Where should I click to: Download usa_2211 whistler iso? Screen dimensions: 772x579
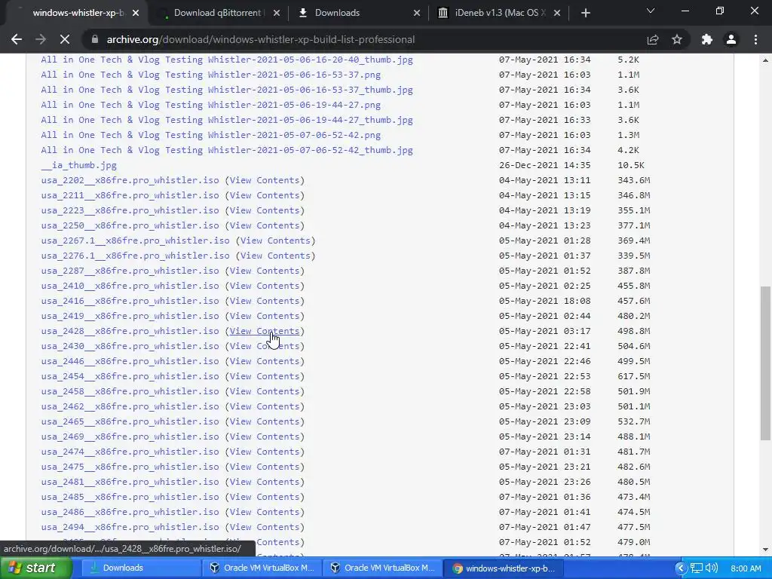click(x=130, y=195)
